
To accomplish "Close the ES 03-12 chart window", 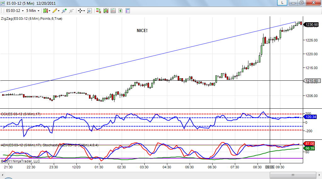I will coord(314,3).
